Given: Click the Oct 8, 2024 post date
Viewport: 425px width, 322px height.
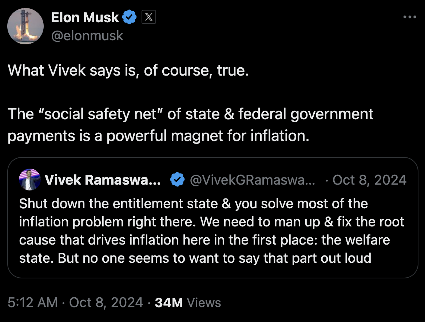Looking at the screenshot, I should tap(106, 302).
